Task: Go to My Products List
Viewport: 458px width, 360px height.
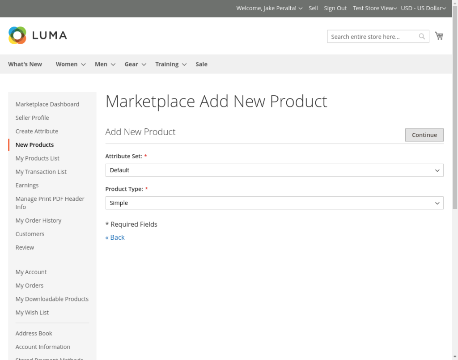Action: [x=38, y=158]
